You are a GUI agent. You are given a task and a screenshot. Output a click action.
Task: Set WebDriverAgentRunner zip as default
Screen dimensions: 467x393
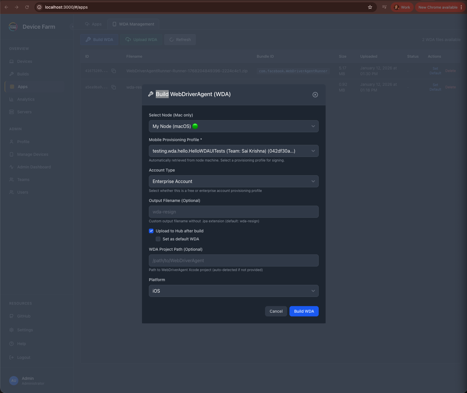pyautogui.click(x=435, y=71)
